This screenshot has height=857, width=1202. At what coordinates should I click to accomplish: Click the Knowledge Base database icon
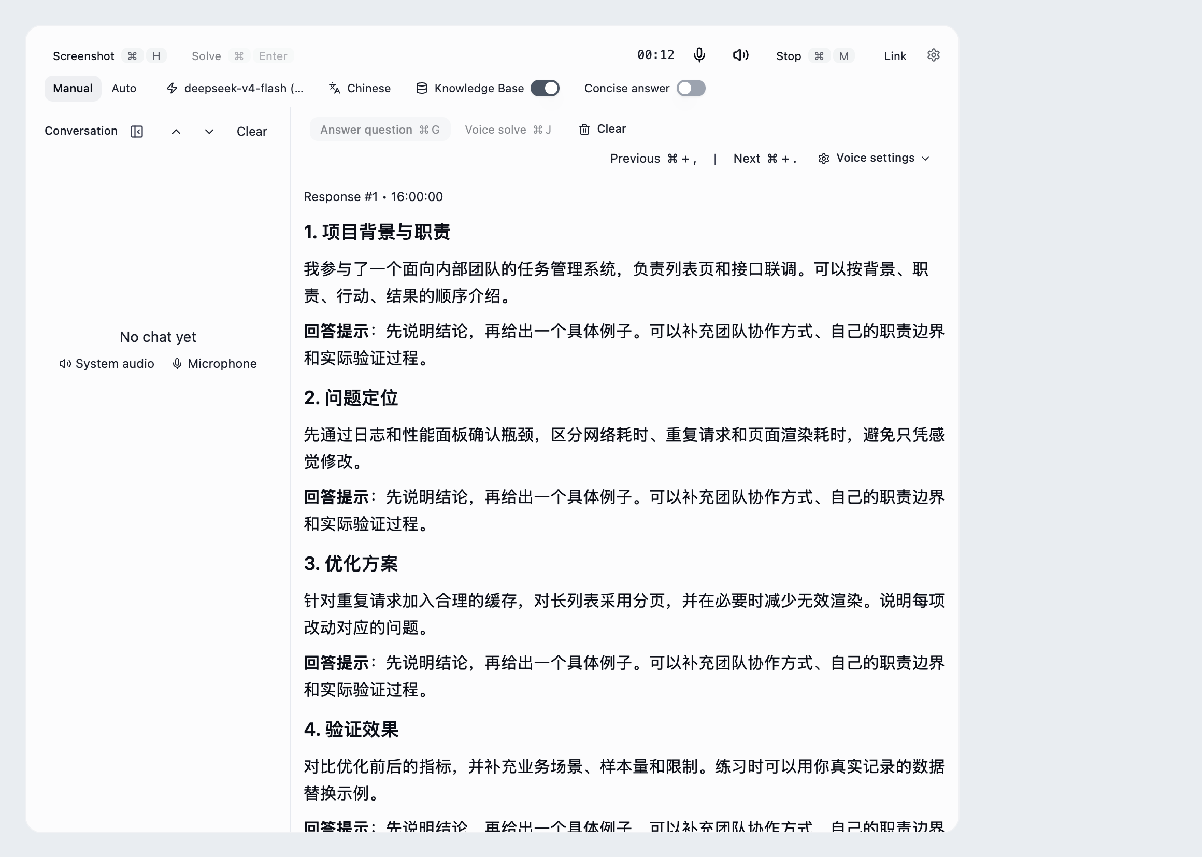click(421, 88)
